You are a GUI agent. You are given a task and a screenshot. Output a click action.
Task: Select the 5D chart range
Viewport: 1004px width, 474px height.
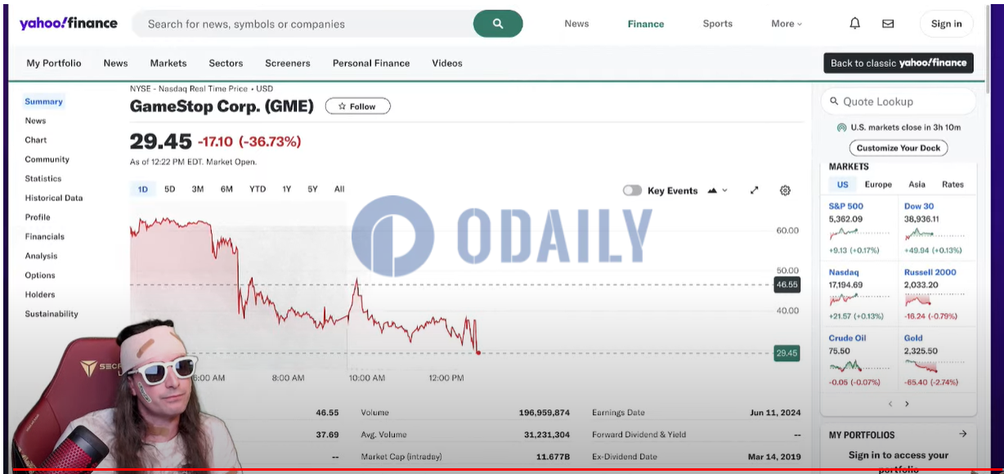click(x=169, y=189)
